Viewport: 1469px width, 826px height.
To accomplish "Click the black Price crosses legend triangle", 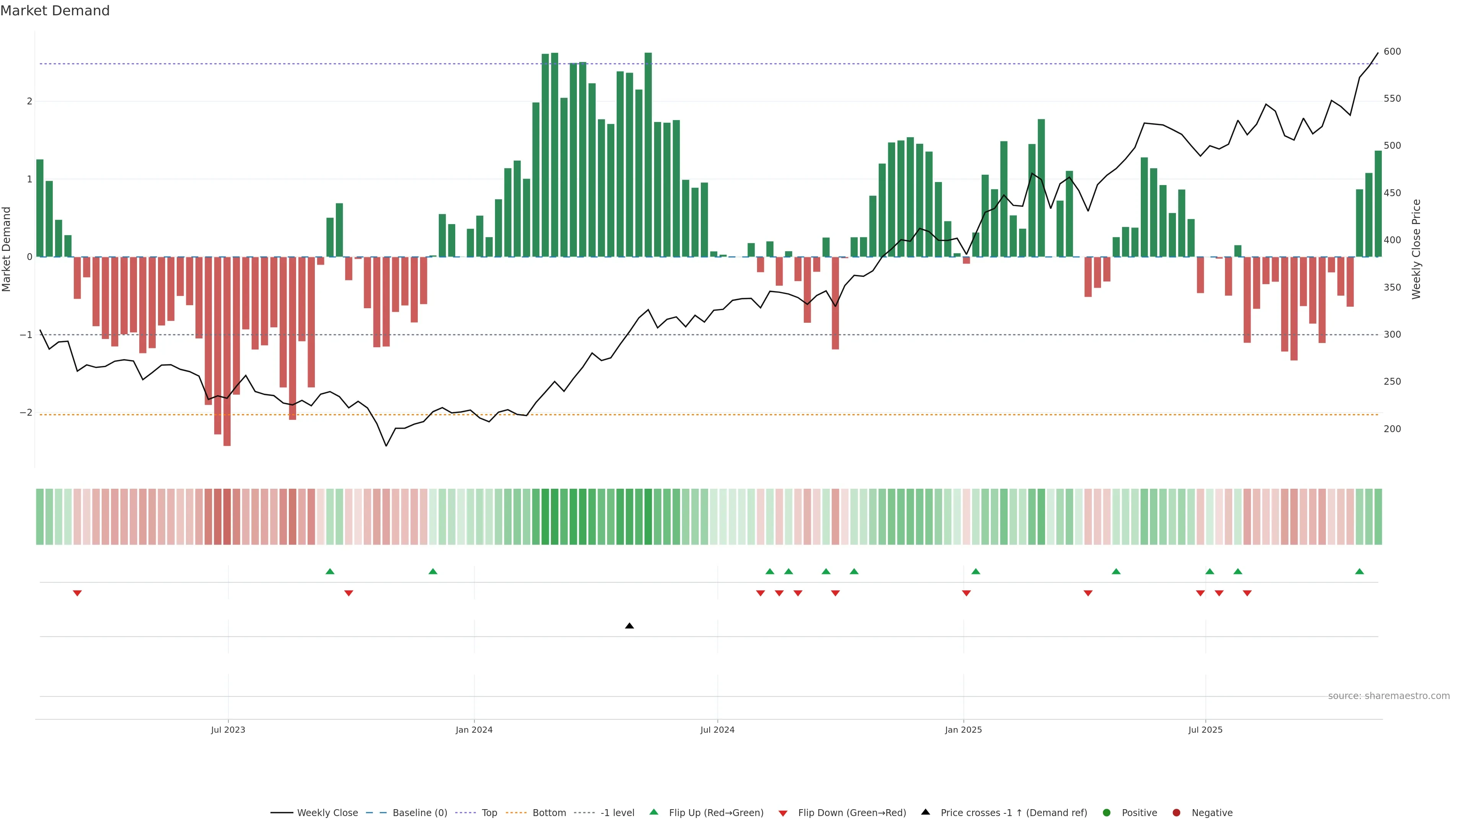I will pyautogui.click(x=925, y=812).
